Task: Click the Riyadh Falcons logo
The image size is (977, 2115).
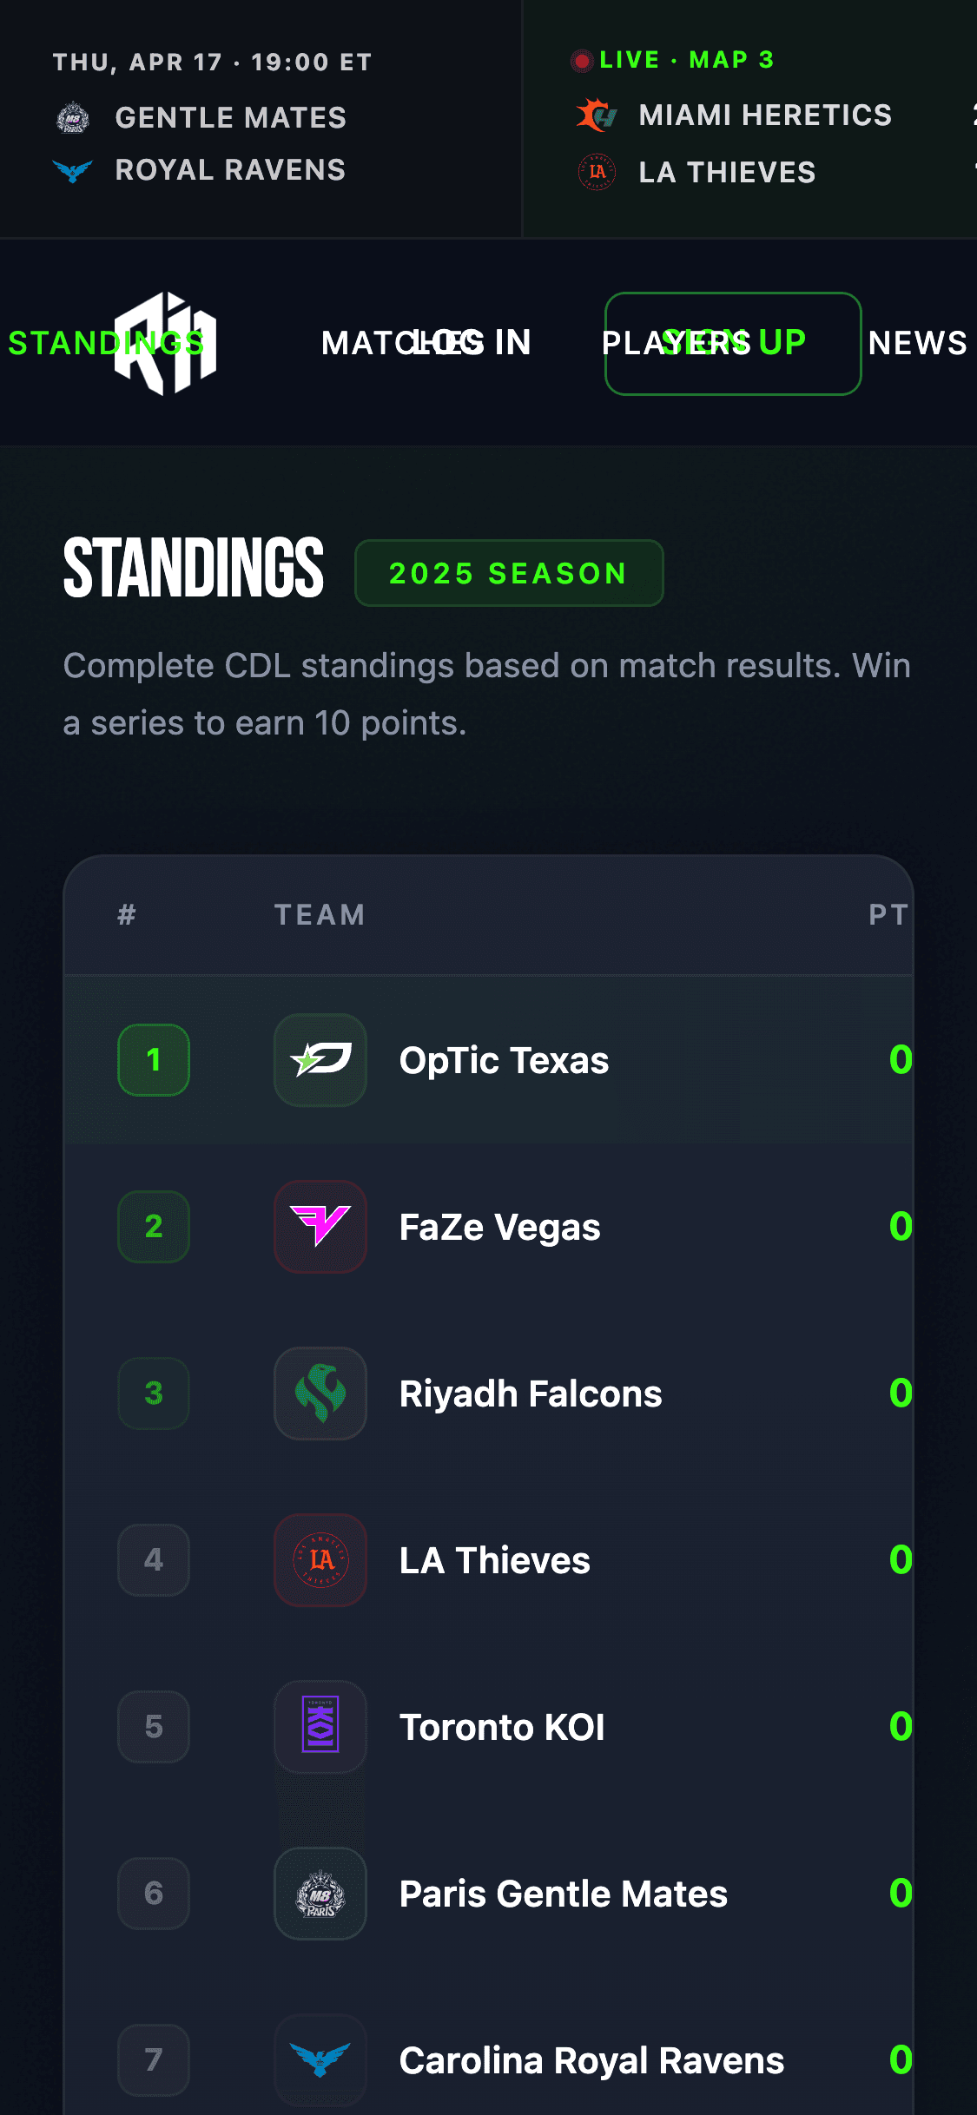Action: 320,1394
